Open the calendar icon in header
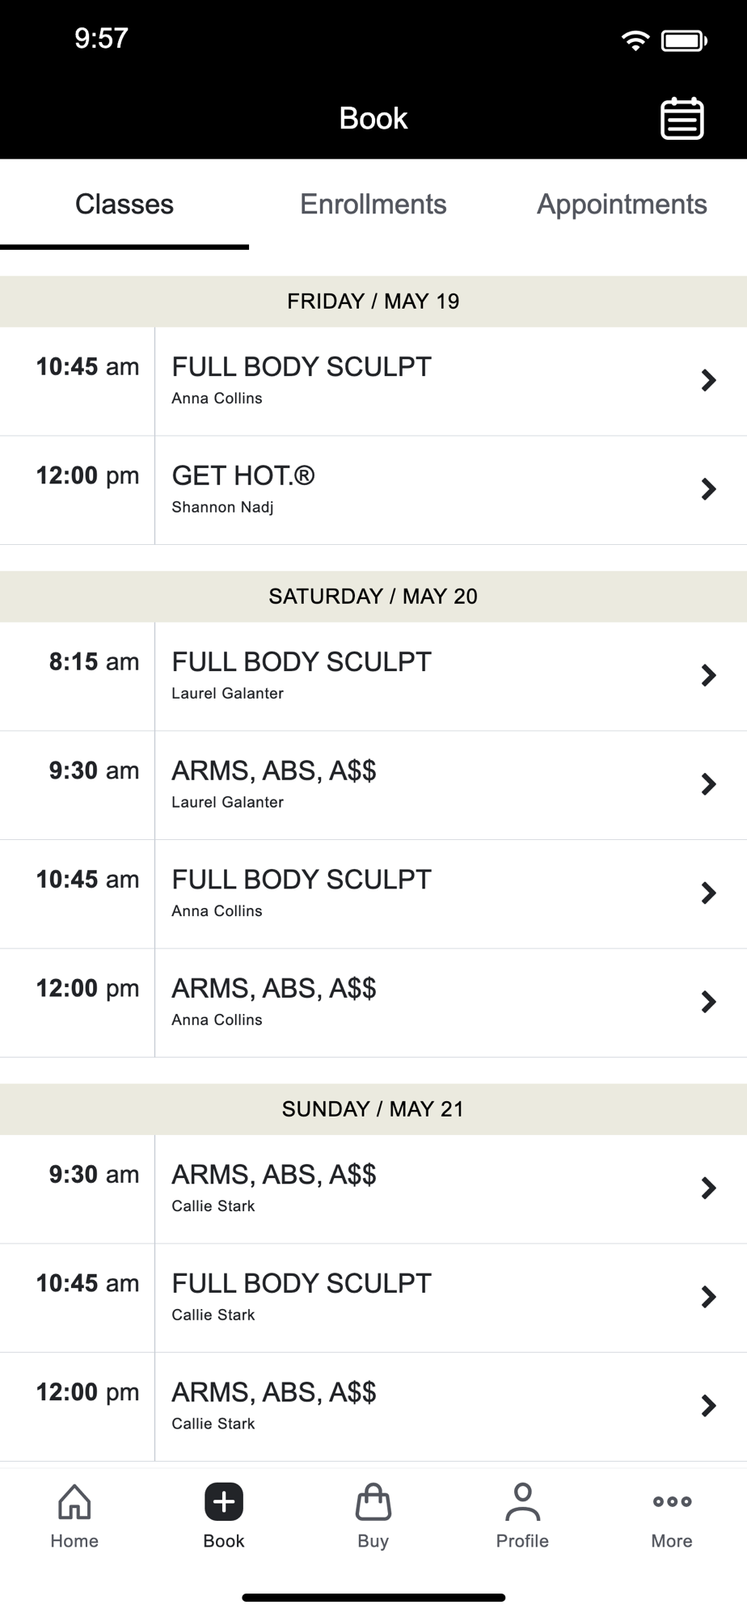Viewport: 747px width, 1617px height. [682, 119]
